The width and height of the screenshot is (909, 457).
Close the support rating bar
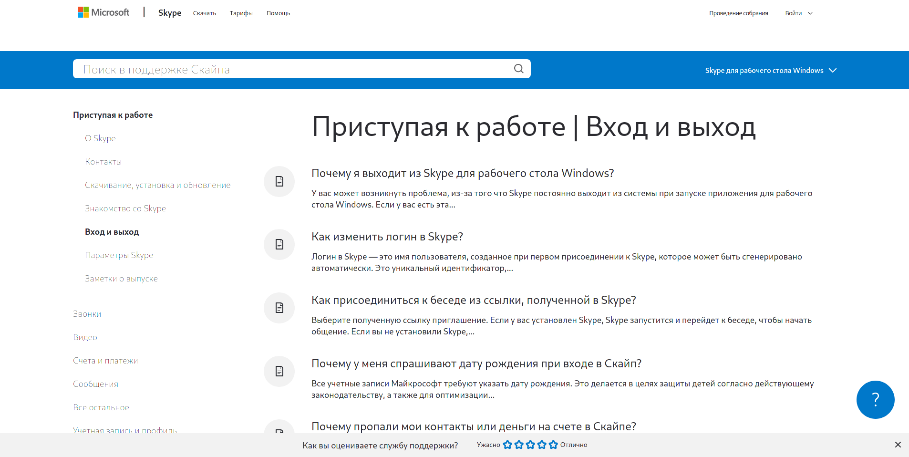click(898, 445)
